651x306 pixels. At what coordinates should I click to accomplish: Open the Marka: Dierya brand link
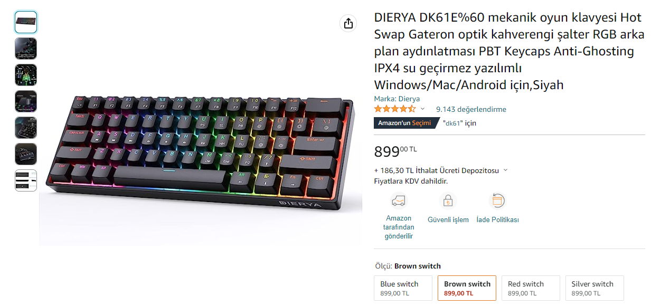tap(397, 99)
